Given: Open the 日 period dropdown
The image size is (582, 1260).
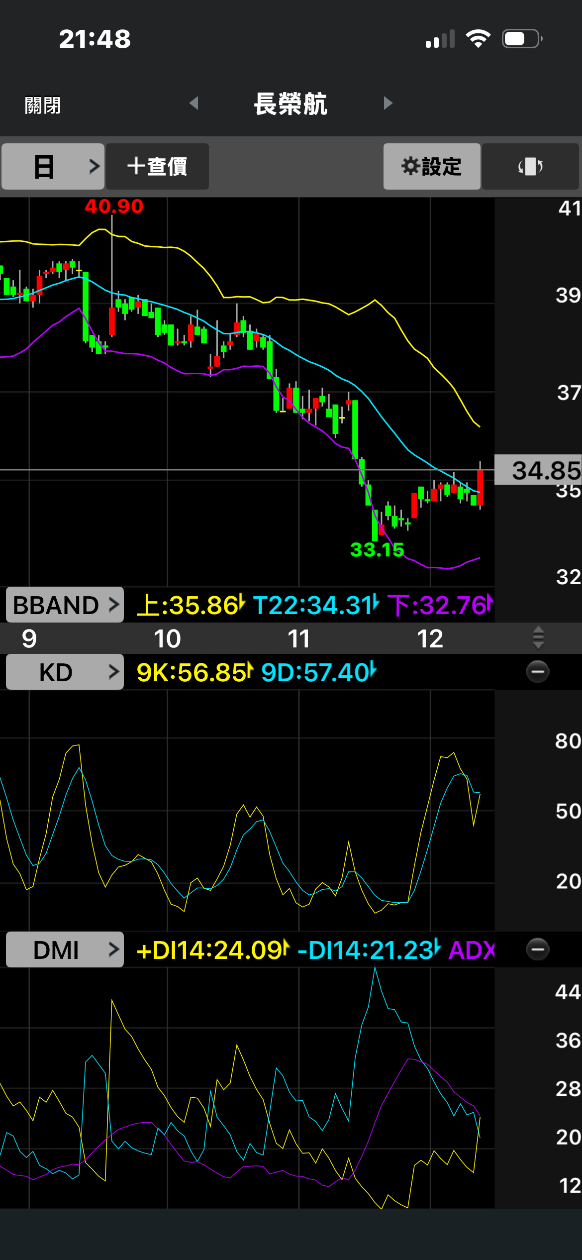Looking at the screenshot, I should (x=53, y=166).
